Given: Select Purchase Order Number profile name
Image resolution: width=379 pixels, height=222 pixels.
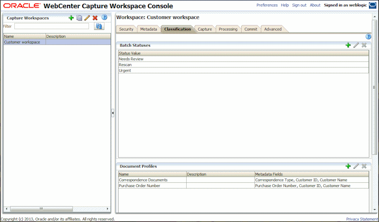Looking at the screenshot, I should click(x=139, y=186).
